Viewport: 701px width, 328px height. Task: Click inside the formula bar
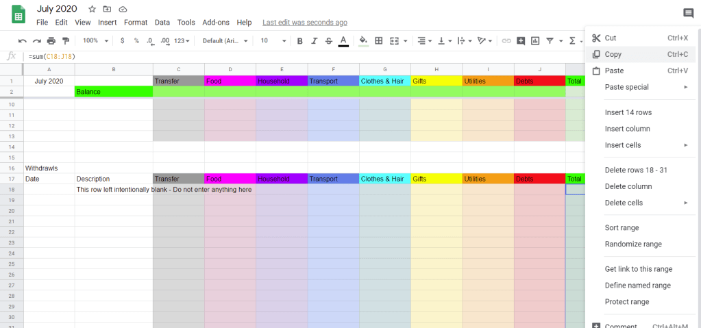pyautogui.click(x=274, y=56)
